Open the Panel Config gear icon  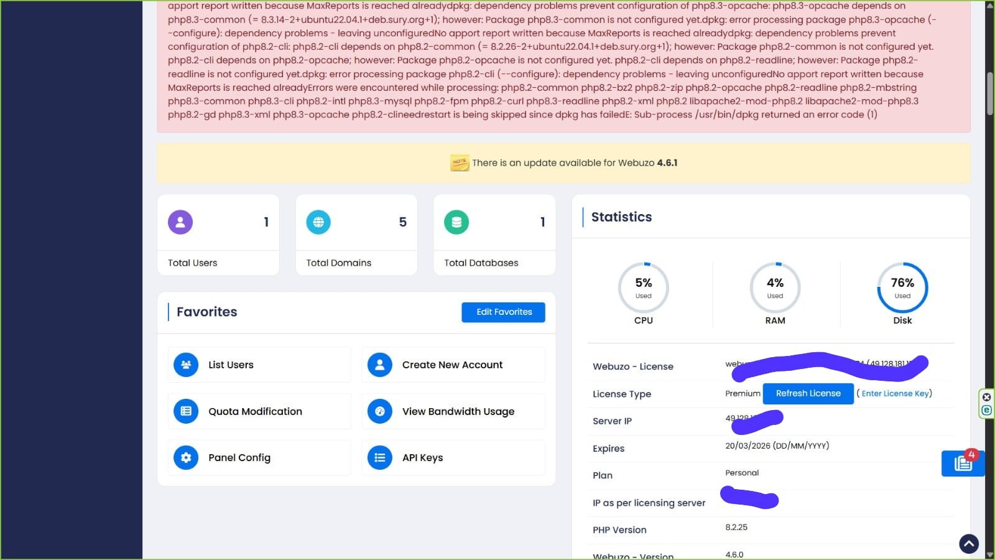[186, 457]
